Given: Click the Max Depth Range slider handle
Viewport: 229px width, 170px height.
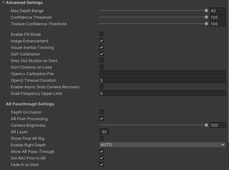Looking at the screenshot, I should (x=206, y=11).
